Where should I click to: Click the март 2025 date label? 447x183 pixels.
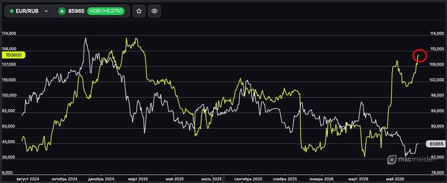(138, 179)
